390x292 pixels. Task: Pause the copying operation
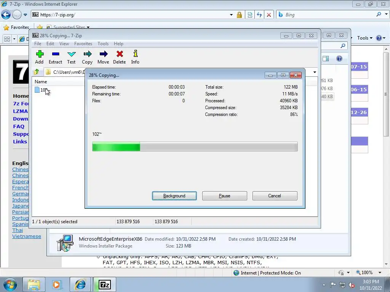(225, 196)
